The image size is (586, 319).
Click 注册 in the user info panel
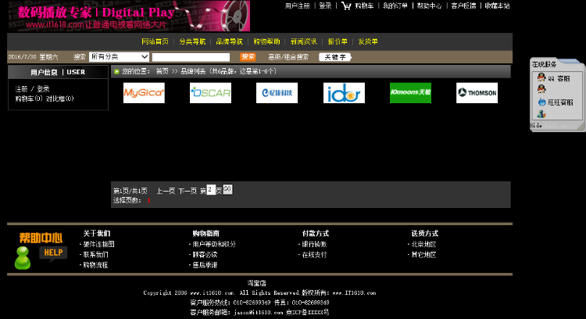21,89
